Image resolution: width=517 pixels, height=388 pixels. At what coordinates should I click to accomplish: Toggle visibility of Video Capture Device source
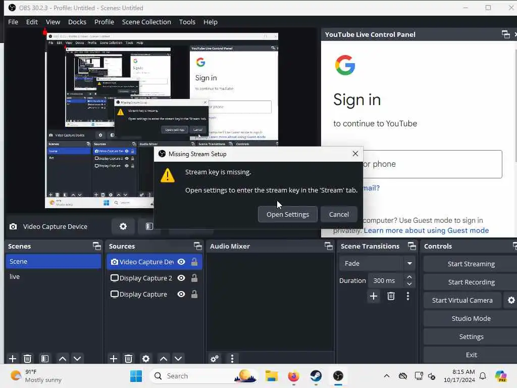181,262
